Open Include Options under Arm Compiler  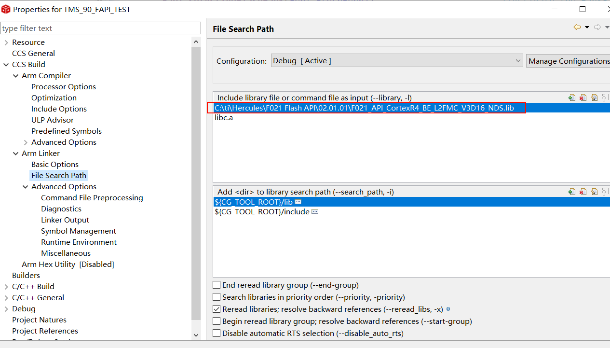(x=59, y=109)
